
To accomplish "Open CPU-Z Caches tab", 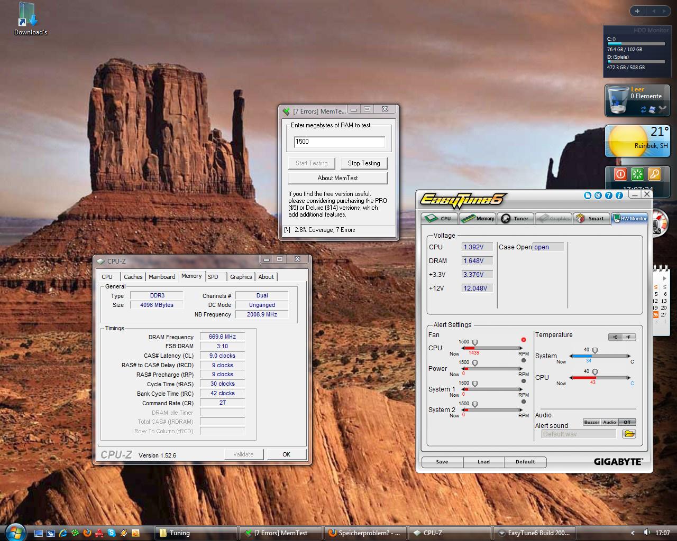I will (133, 277).
